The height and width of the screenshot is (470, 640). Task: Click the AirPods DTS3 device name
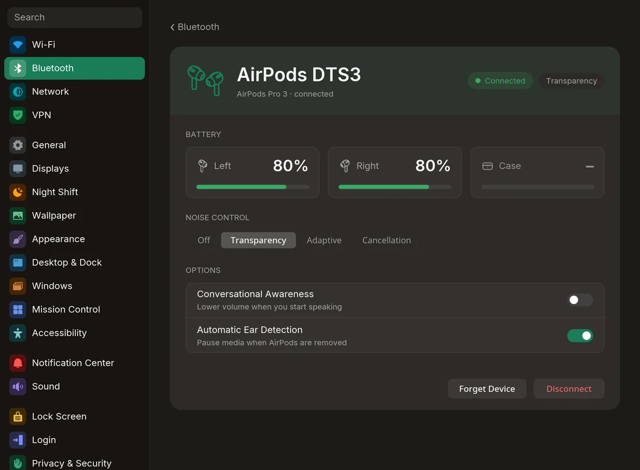click(x=299, y=75)
